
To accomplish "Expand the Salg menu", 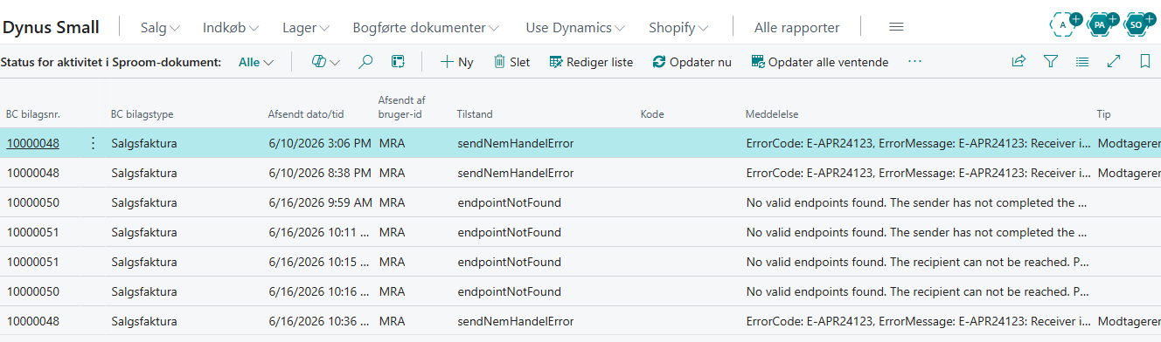I will click(x=160, y=28).
